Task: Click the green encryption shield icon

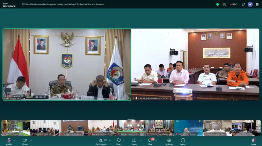Action: coord(217,5)
